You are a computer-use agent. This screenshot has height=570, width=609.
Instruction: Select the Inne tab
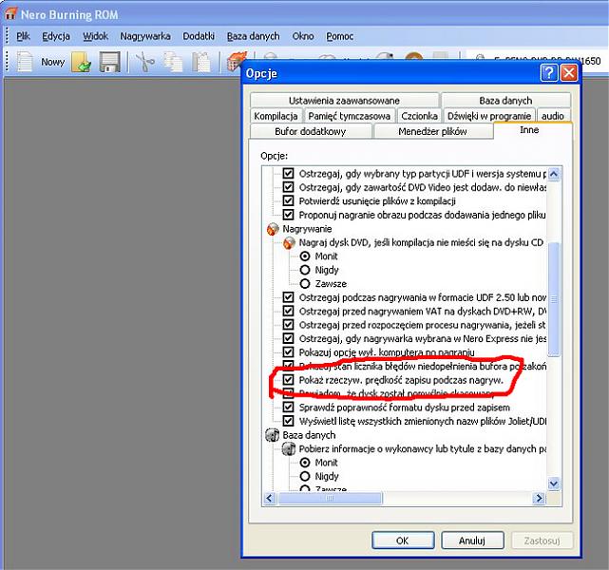point(532,130)
